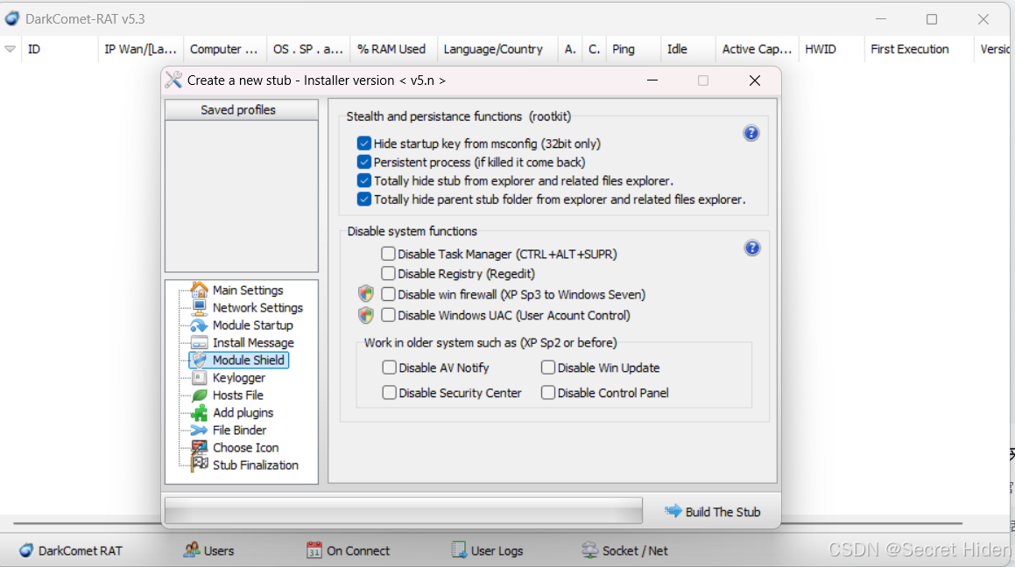This screenshot has width=1015, height=567.
Task: Select Hosts File in the tree
Action: click(x=237, y=395)
